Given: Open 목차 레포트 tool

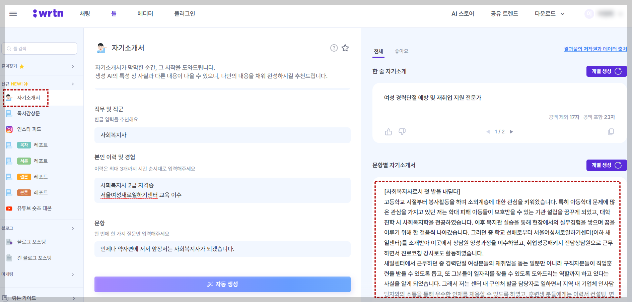Looking at the screenshot, I should click(x=32, y=145).
